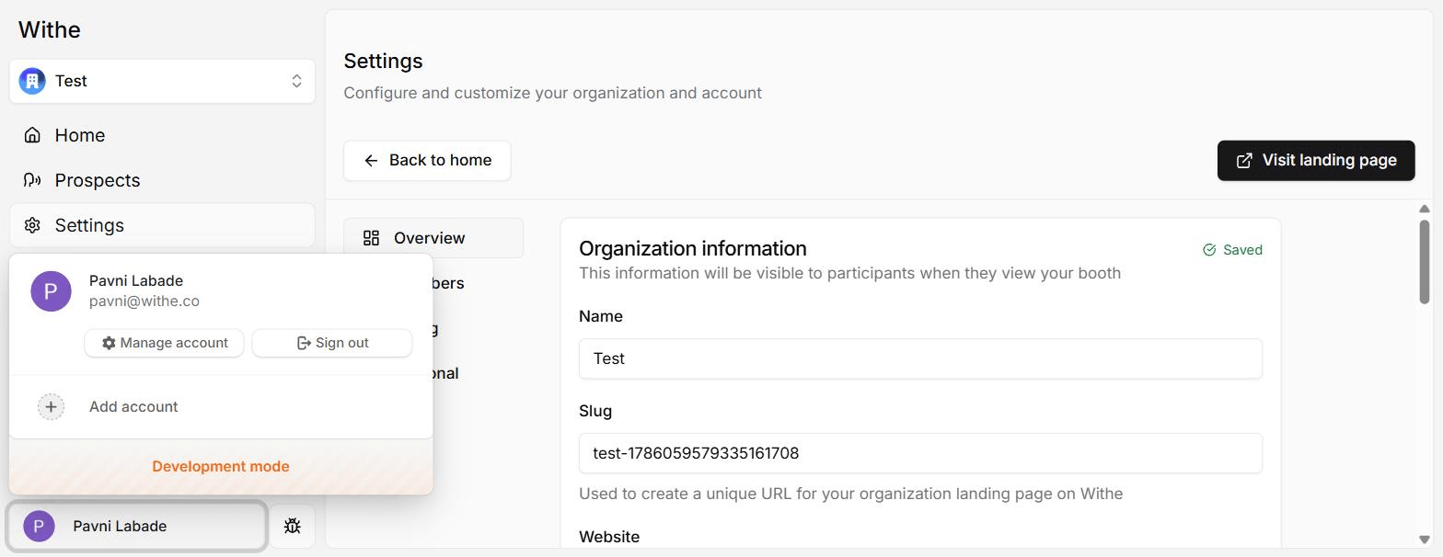The image size is (1443, 557).
Task: Click the Saved status indicator
Action: (1232, 250)
